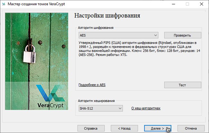Viewport: 209px width, 133px height.
Task: Click the Справка help button
Action: pos(91,128)
